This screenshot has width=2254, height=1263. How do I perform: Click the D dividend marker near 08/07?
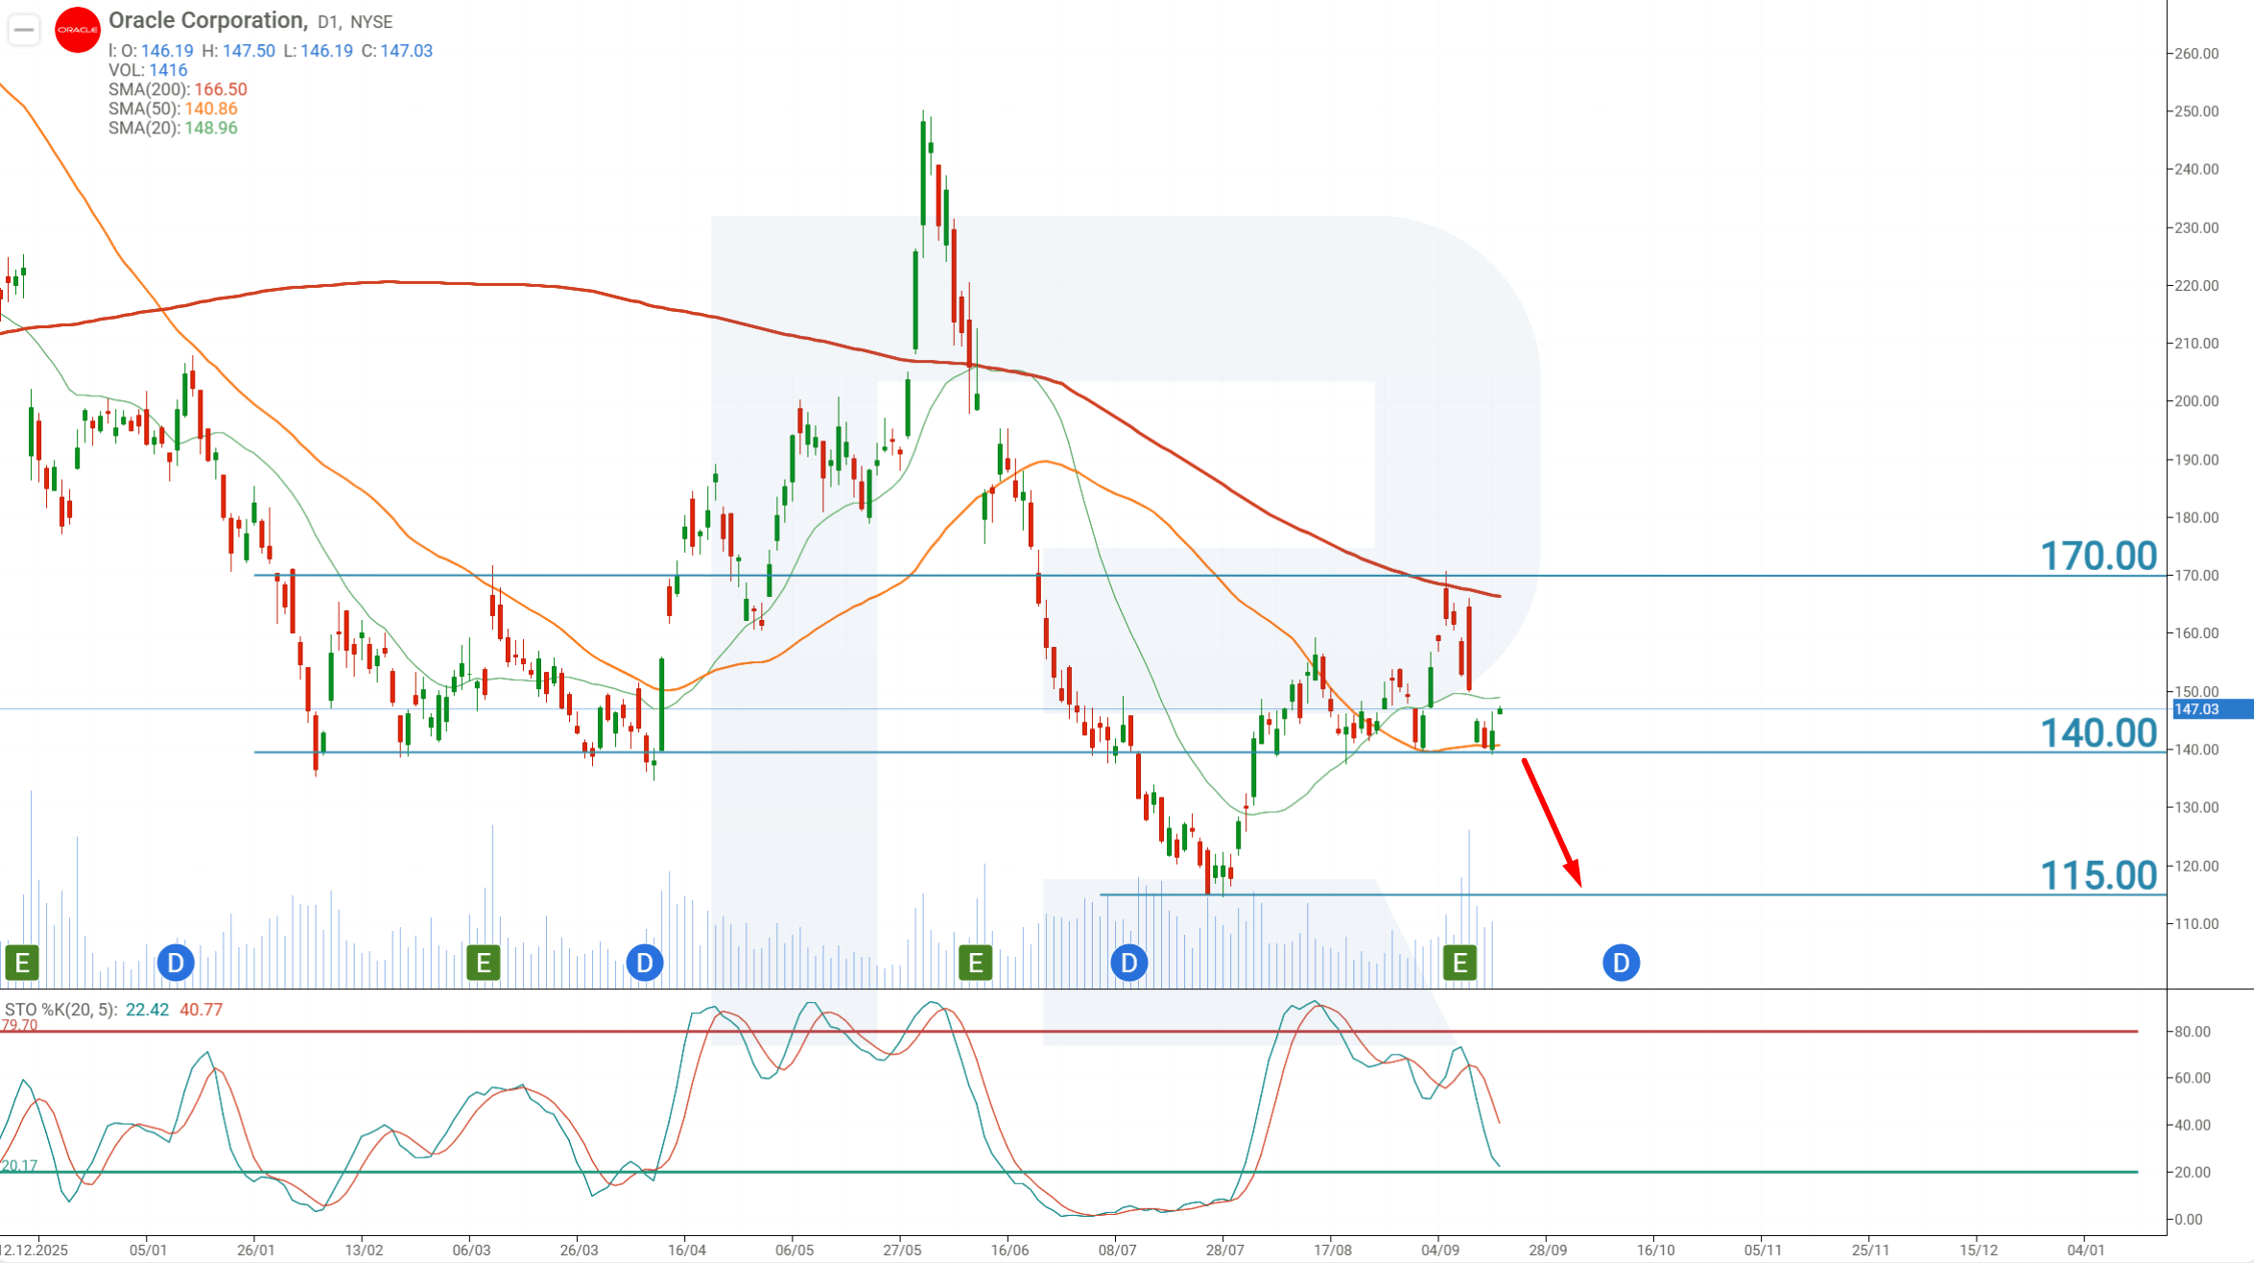pos(1129,962)
